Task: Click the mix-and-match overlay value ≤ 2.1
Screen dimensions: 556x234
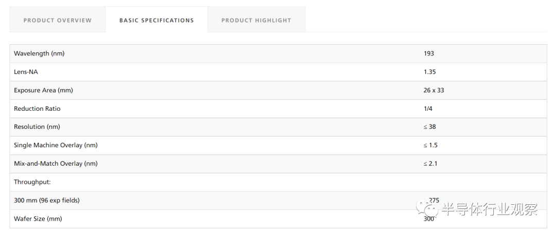Action: (430, 164)
